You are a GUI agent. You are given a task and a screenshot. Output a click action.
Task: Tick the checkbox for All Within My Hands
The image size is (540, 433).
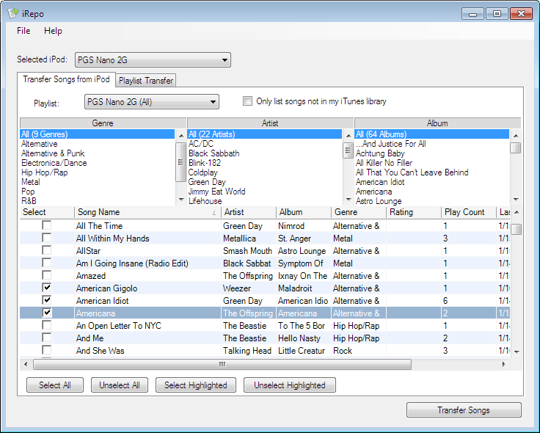pos(46,238)
